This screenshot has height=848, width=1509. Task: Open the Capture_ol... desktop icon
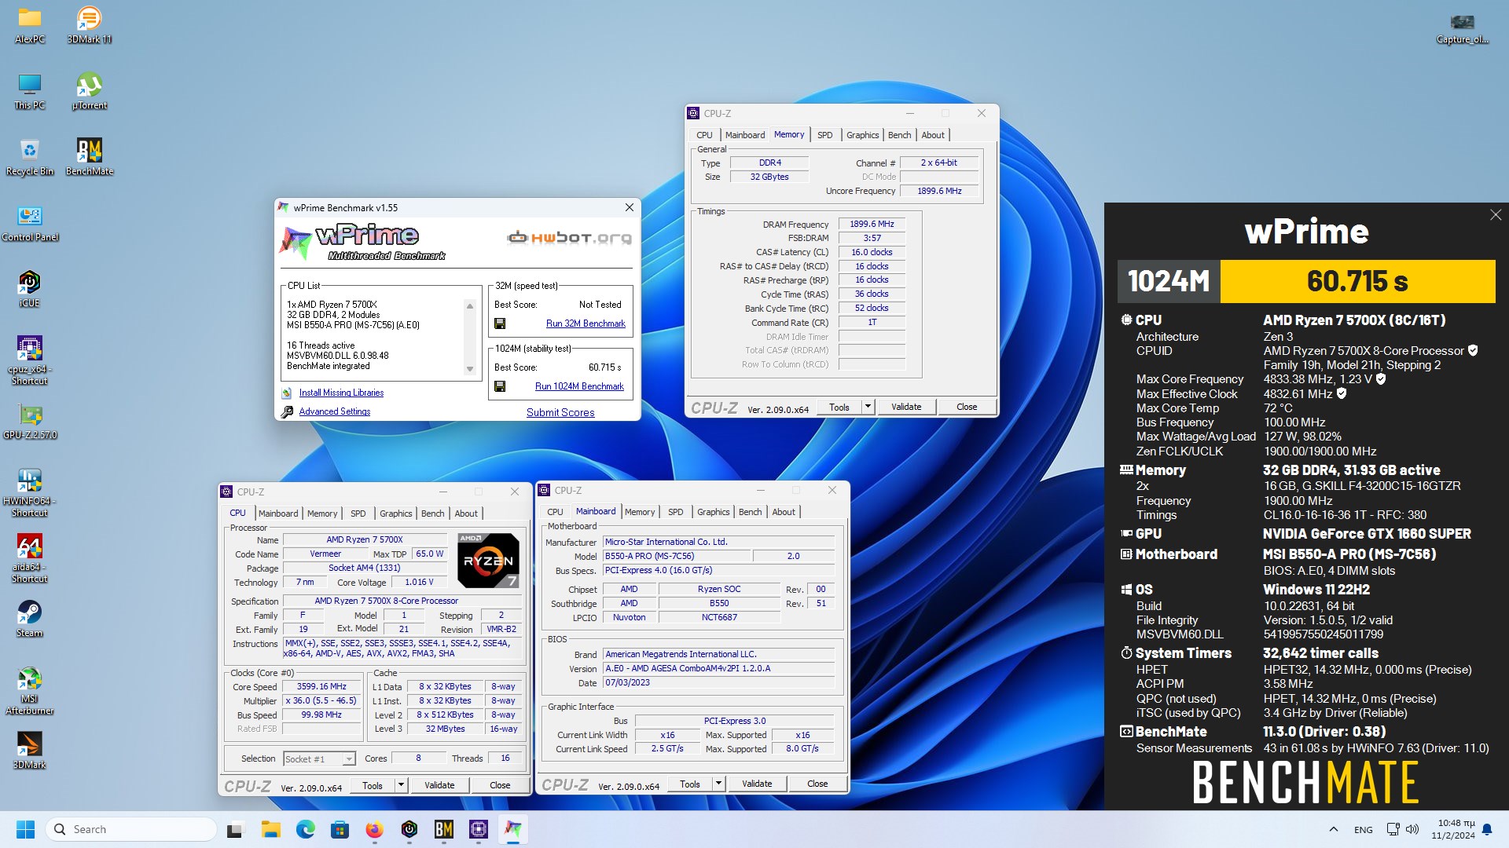pyautogui.click(x=1462, y=28)
